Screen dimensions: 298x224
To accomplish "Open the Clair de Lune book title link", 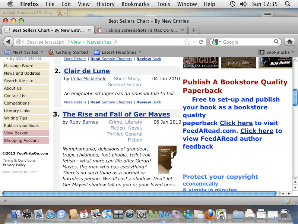I will click(87, 71).
